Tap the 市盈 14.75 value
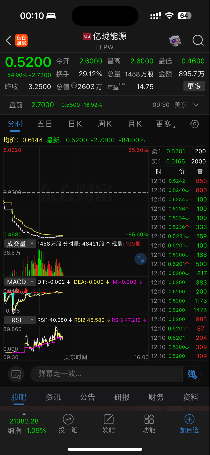The width and height of the screenshot is (210, 455). click(x=145, y=87)
